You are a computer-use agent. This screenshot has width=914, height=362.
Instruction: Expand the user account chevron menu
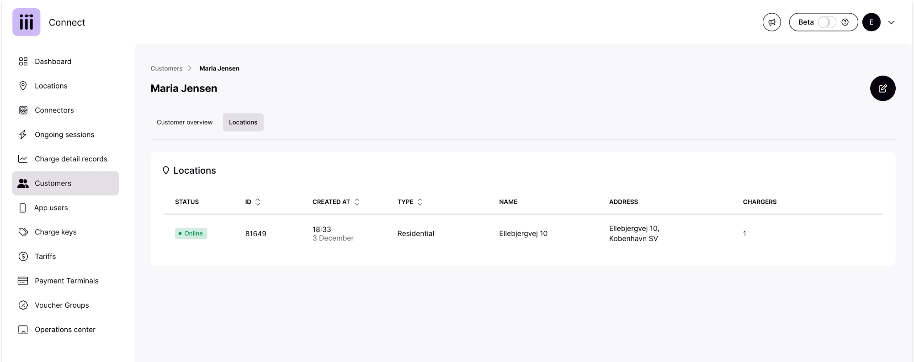[x=891, y=22]
